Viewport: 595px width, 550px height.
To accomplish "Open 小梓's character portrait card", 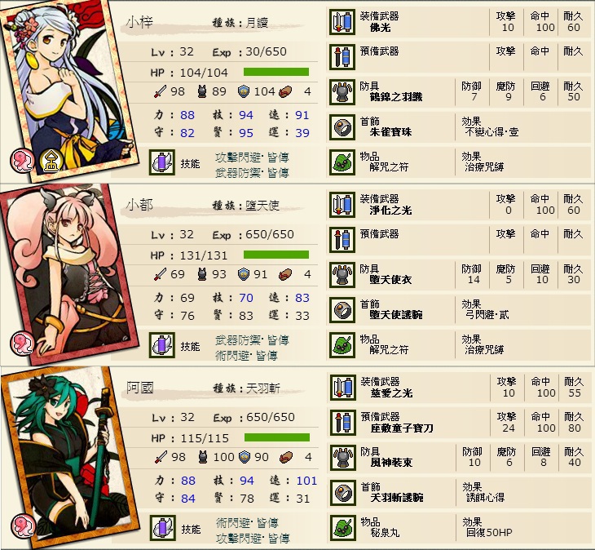I will pos(68,90).
